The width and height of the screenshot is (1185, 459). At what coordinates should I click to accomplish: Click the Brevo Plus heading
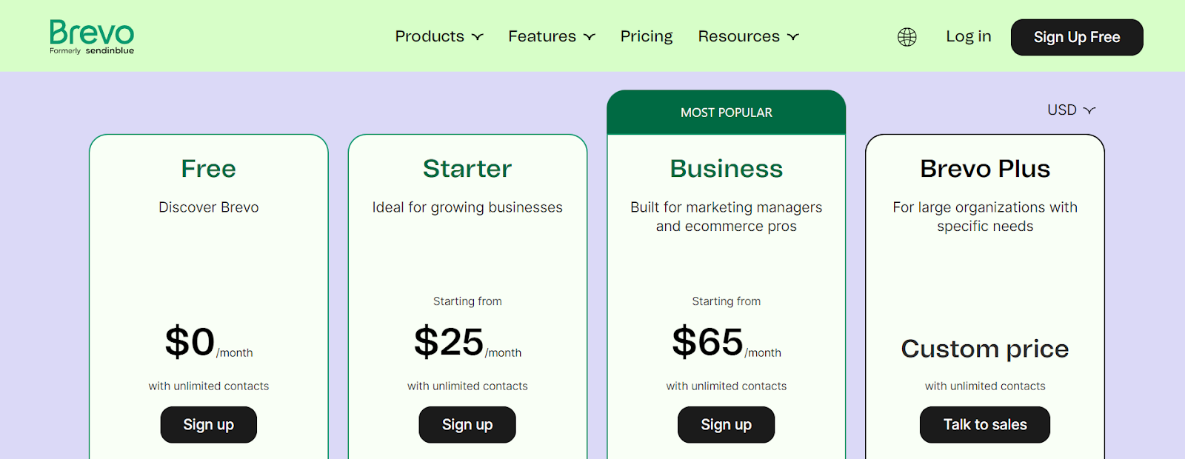[984, 169]
